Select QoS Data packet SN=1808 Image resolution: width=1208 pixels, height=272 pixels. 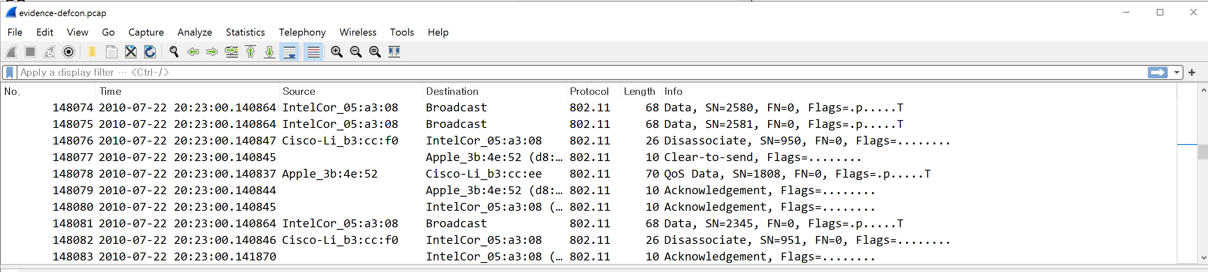[x=589, y=174]
